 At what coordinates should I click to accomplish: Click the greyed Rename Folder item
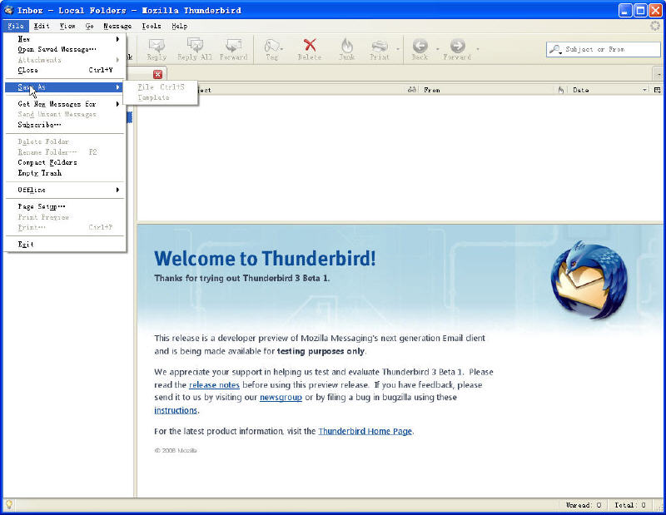click(64, 152)
